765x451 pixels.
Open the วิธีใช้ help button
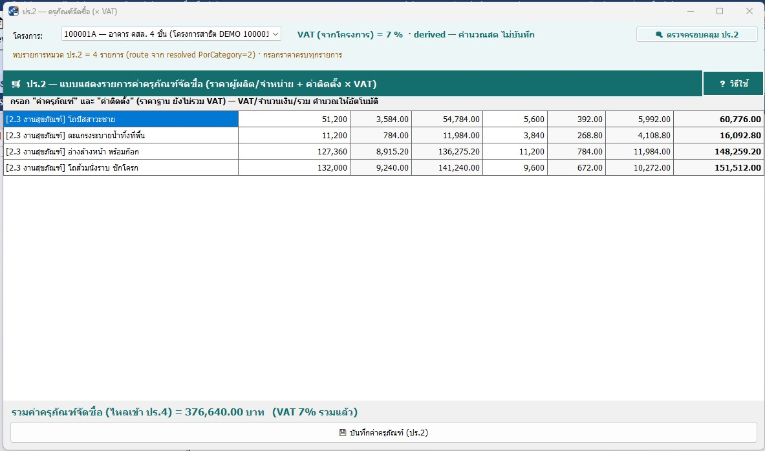(733, 84)
